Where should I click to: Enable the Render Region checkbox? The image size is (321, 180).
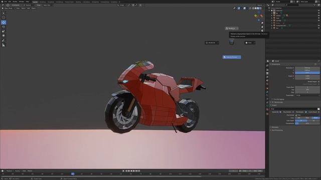319,81
